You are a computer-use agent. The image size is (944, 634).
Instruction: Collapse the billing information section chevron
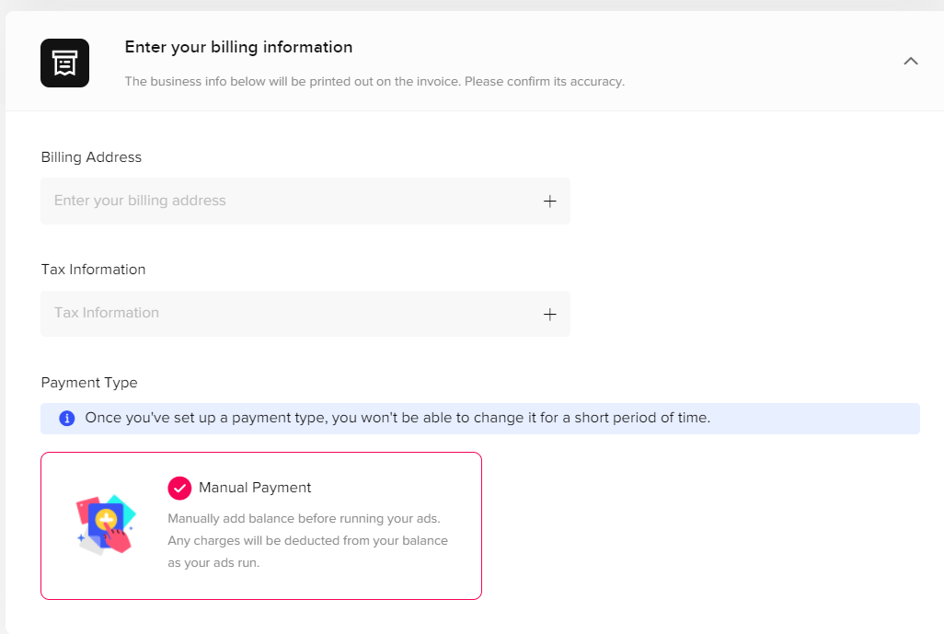tap(911, 62)
